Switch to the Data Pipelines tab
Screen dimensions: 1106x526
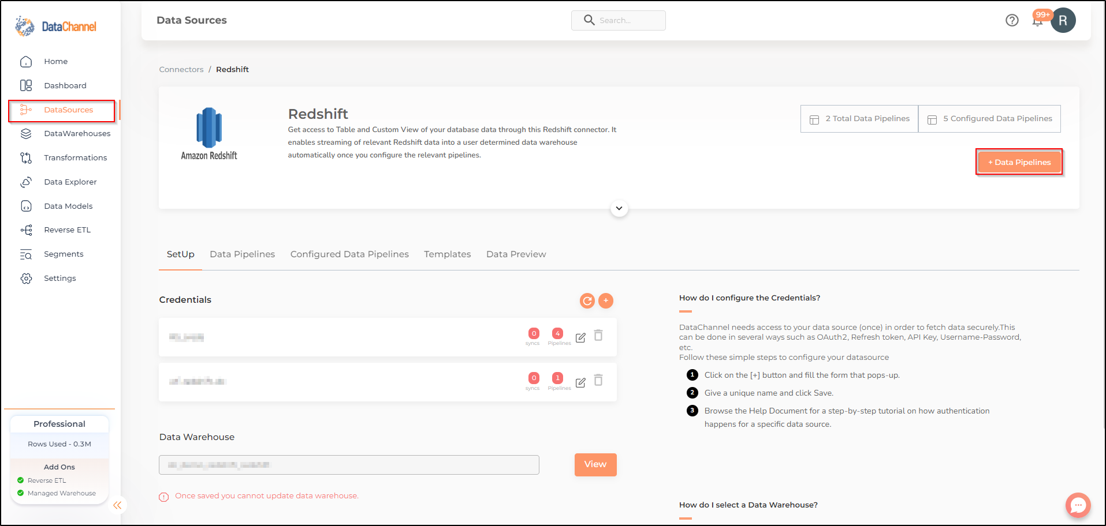(x=243, y=254)
